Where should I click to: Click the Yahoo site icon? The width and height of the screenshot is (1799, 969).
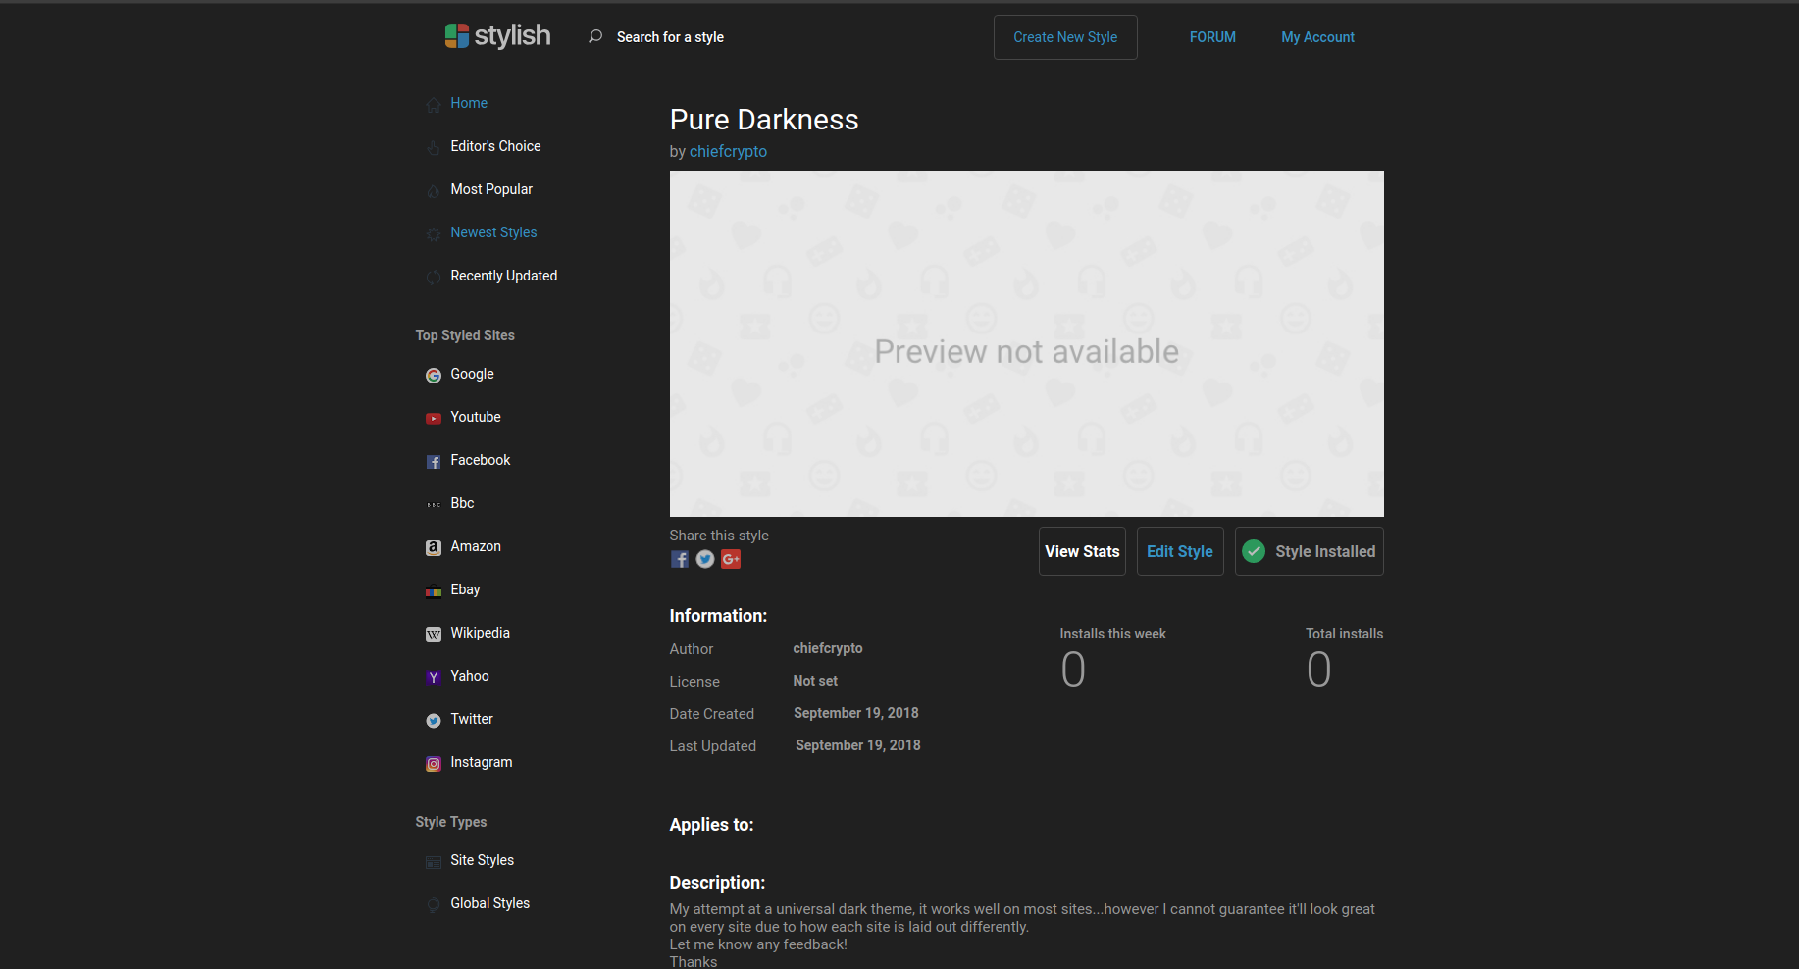(434, 677)
